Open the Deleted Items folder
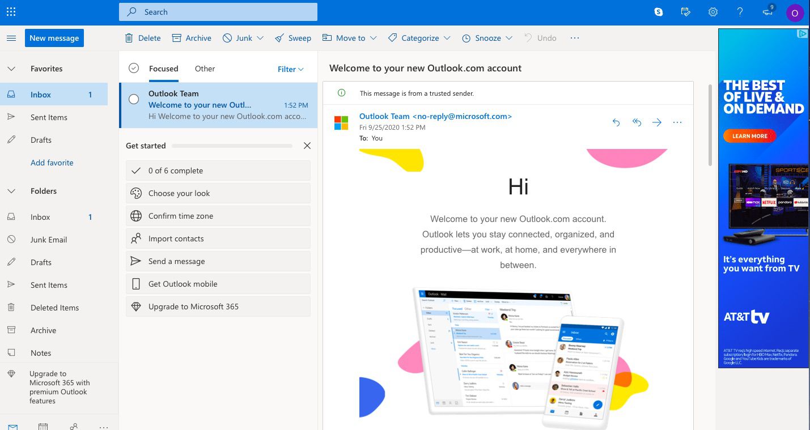810x430 pixels. click(54, 308)
